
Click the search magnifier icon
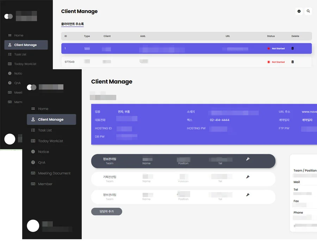(x=309, y=11)
